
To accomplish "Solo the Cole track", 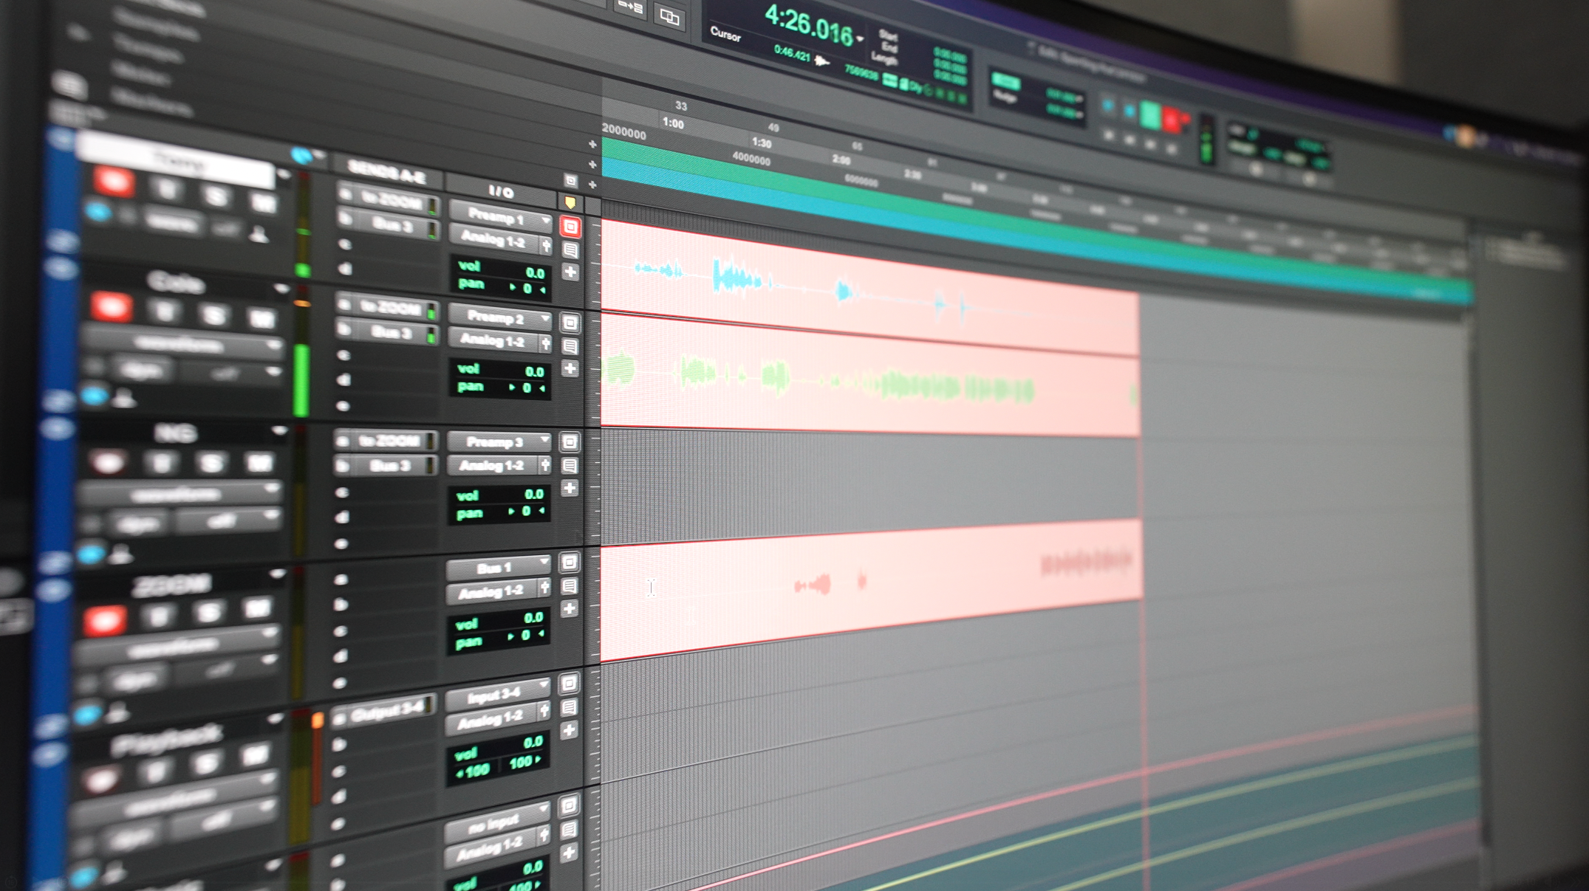I will pyautogui.click(x=214, y=315).
